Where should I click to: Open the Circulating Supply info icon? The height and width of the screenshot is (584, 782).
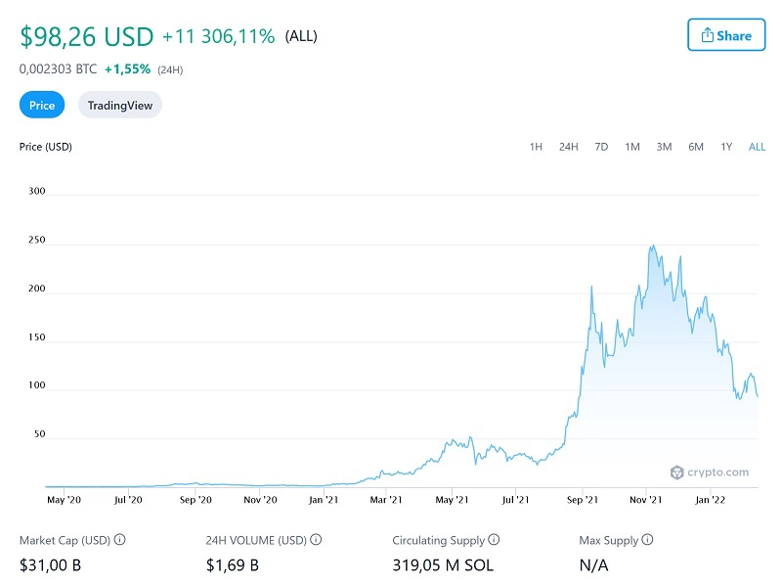pos(494,539)
